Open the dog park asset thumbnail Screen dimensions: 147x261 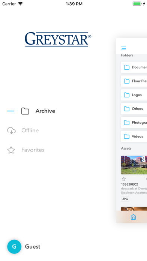click(x=134, y=165)
